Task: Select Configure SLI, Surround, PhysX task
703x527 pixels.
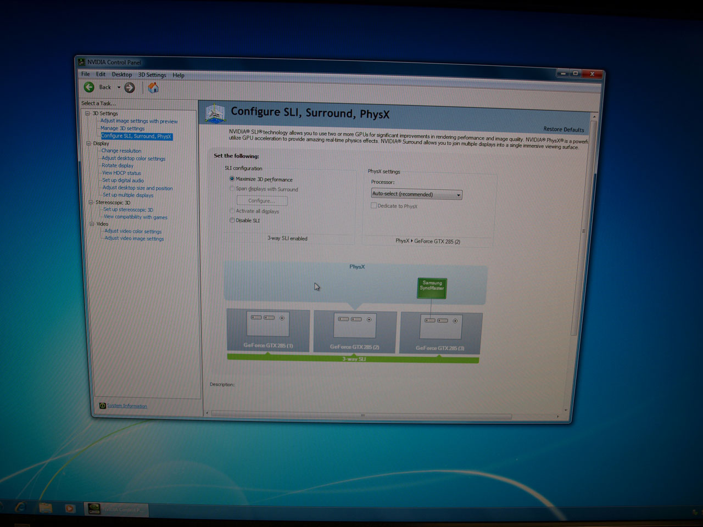Action: click(x=136, y=136)
